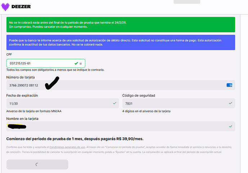Click the blue bank authorization notice banner
The image size is (248, 173).
(x=121, y=42)
